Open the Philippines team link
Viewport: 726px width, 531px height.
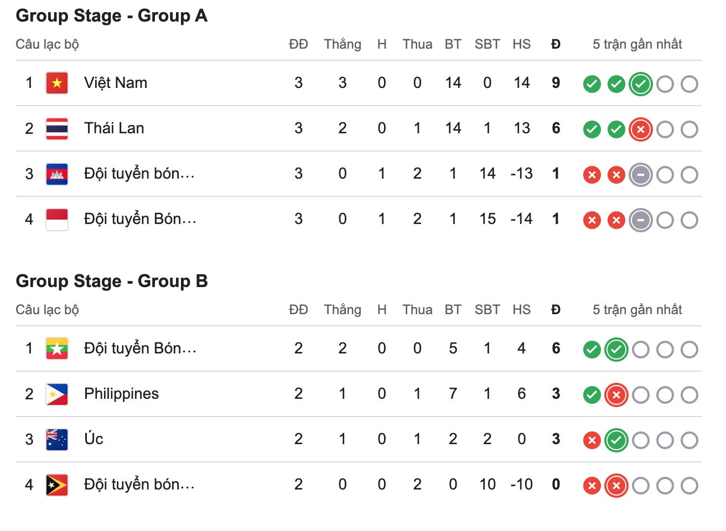tap(121, 394)
